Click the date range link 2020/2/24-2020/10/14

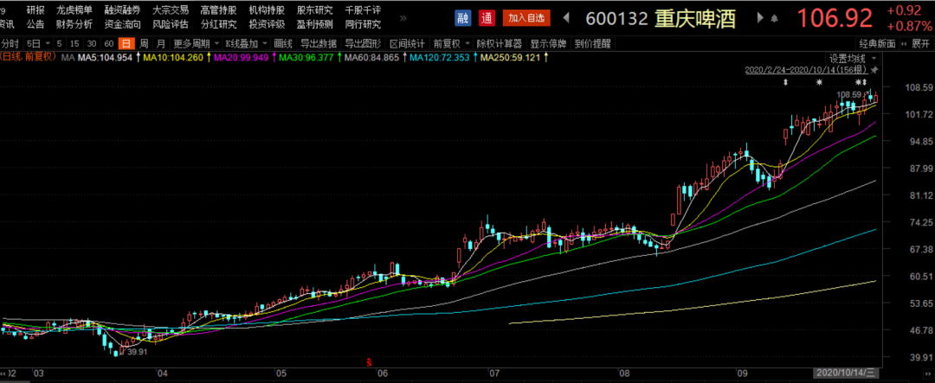click(x=807, y=70)
